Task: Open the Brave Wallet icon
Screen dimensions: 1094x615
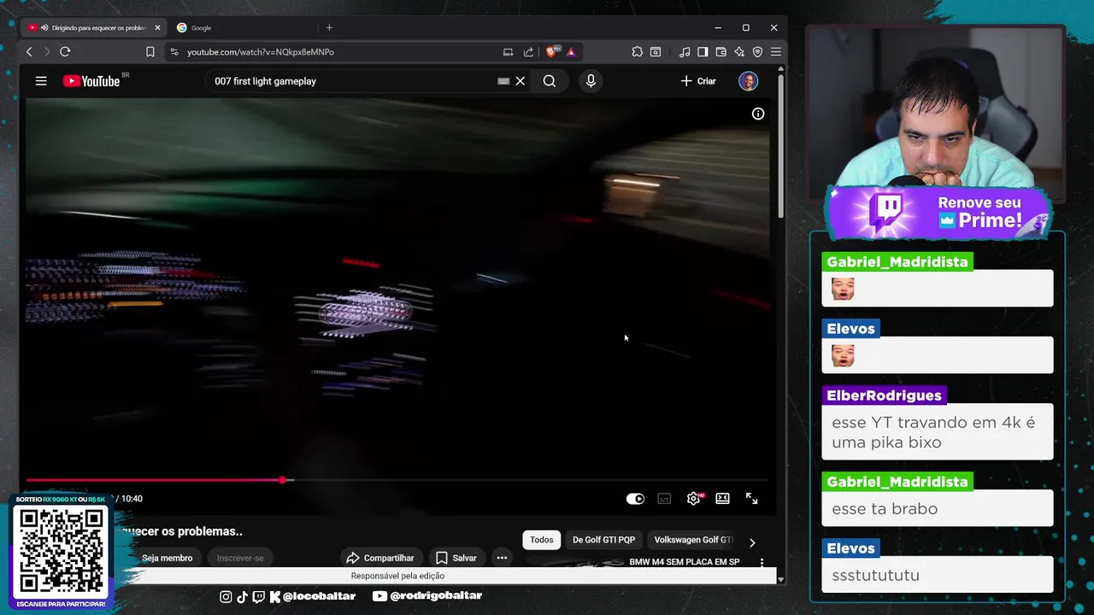Action: point(721,52)
